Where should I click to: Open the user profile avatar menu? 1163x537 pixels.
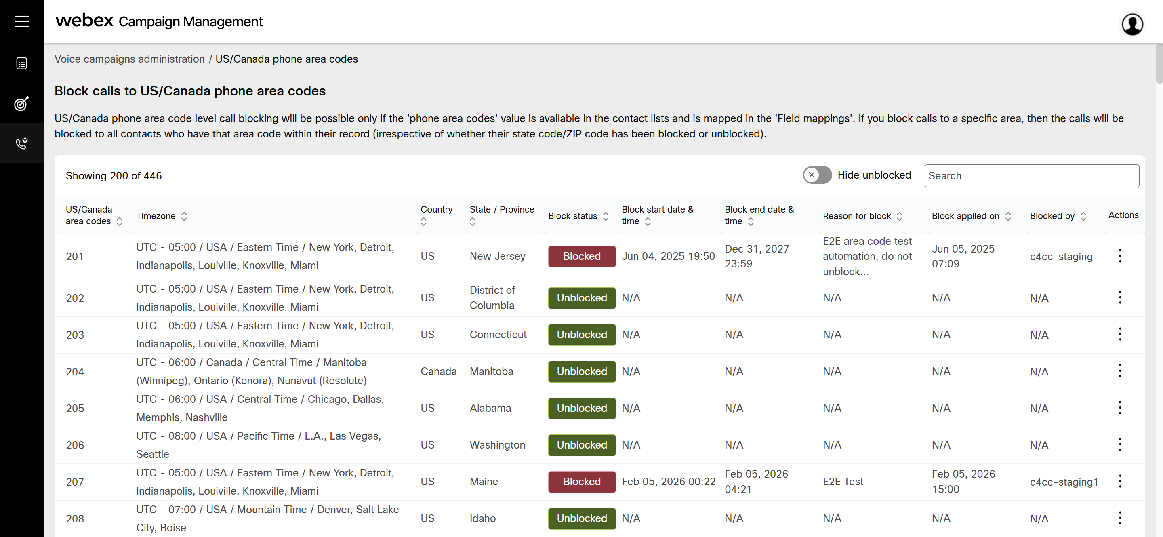(1132, 24)
